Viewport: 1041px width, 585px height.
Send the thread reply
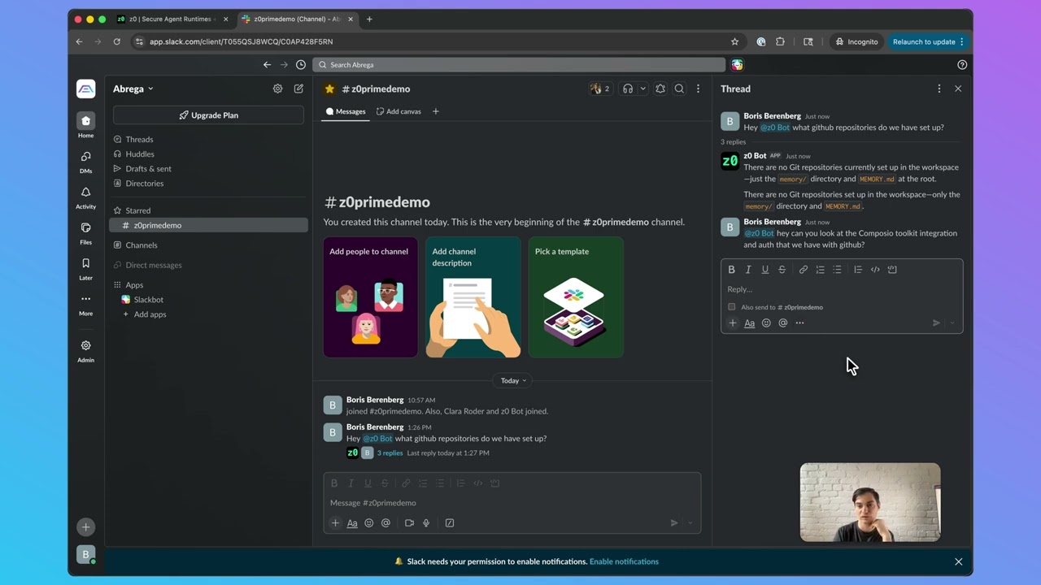coord(936,323)
